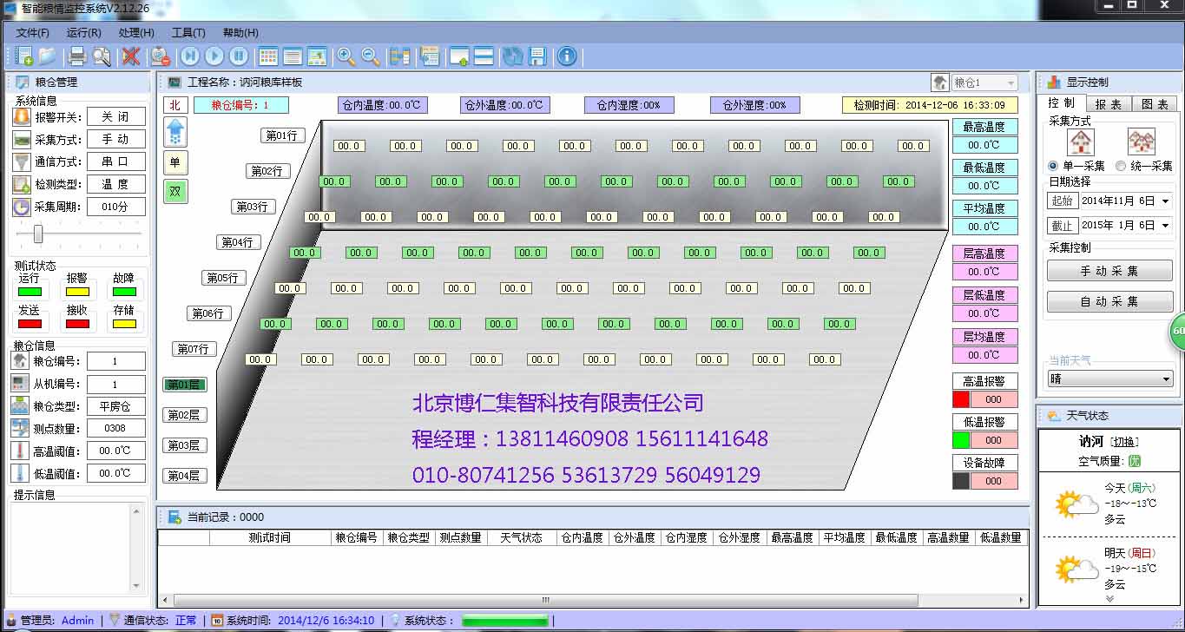Image resolution: width=1185 pixels, height=632 pixels.
Task: Open the blue info about icon
Action: [567, 56]
